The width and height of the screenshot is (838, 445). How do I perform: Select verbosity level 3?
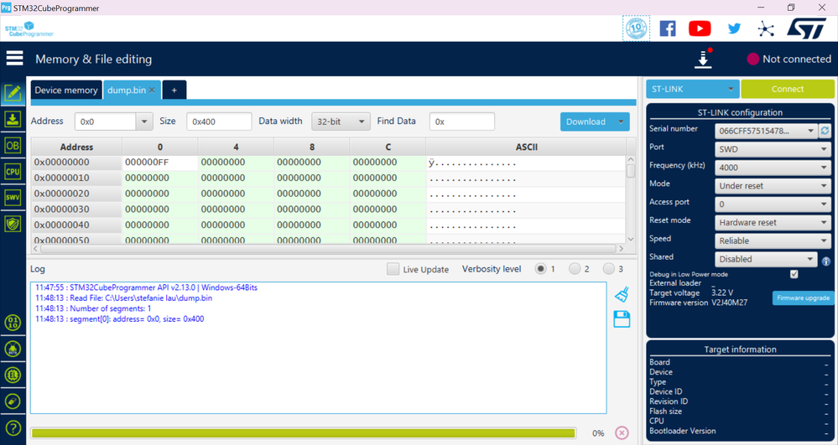608,269
